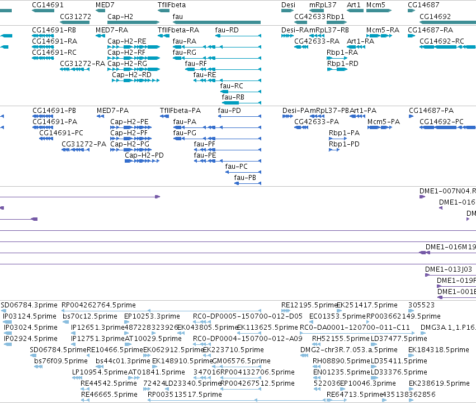This screenshot has width=476, height=403.
Task: Select transcript TfIIFbeta-RA
Action: click(x=164, y=36)
